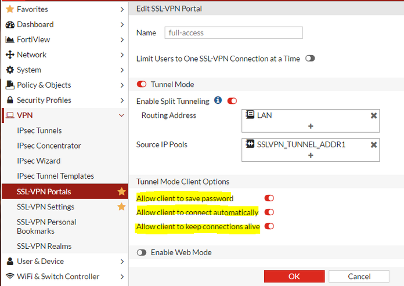The image size is (404, 286).
Task: Expand Network submenu chevron
Action: tap(122, 55)
